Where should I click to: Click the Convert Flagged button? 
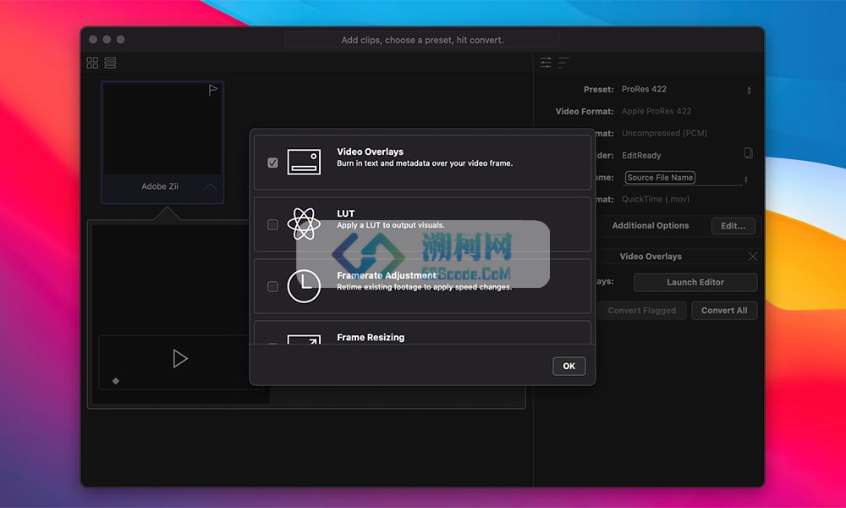pyautogui.click(x=641, y=311)
